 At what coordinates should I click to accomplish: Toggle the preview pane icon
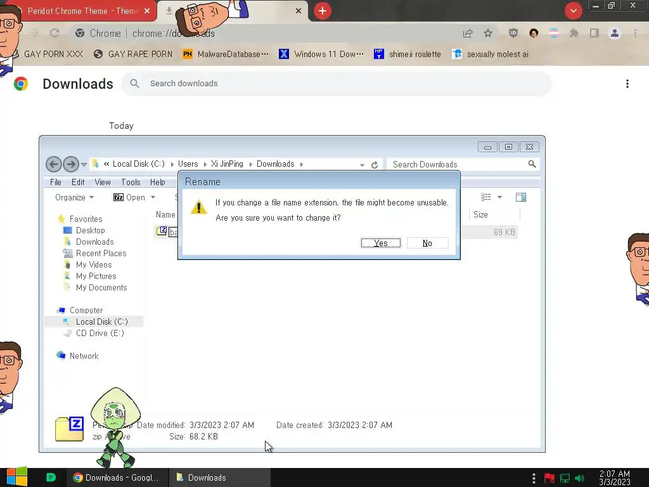click(521, 197)
